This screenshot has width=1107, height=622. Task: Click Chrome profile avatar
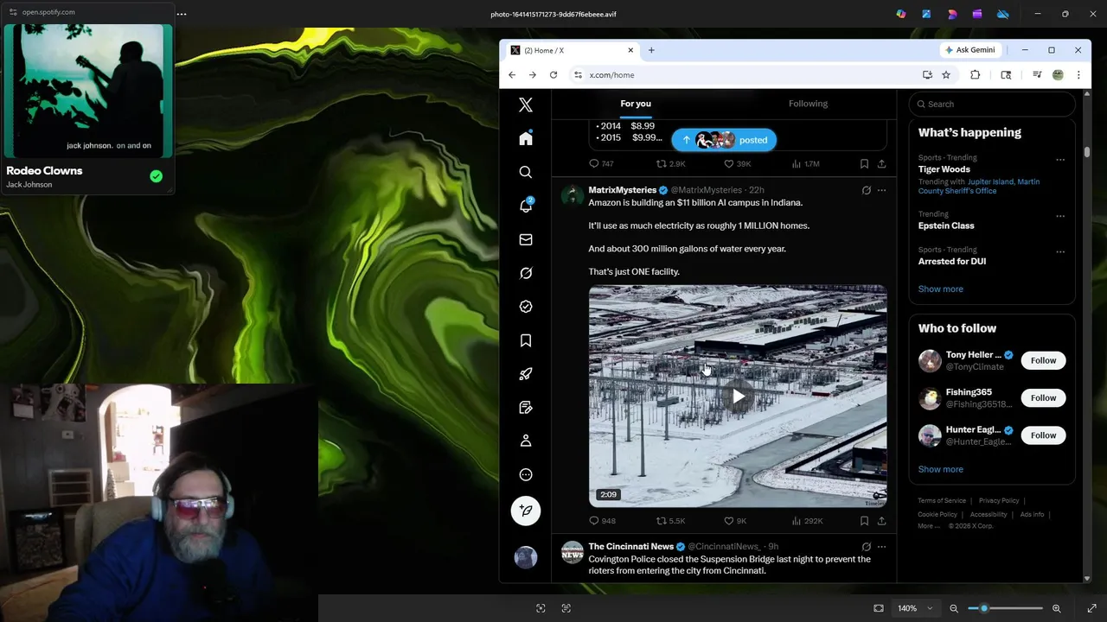[x=1058, y=75]
